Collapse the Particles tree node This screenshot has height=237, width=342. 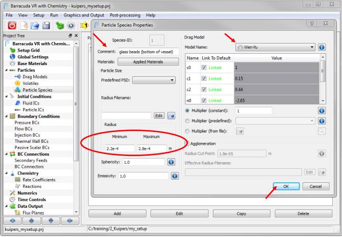[x=6, y=70]
